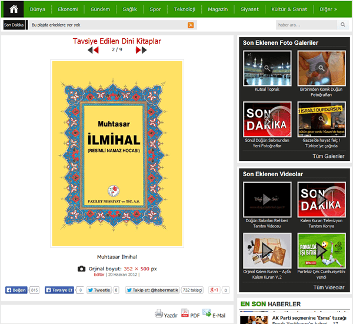Open Gönül Düğün Salonundan gallery thumbnail

pyautogui.click(x=267, y=119)
